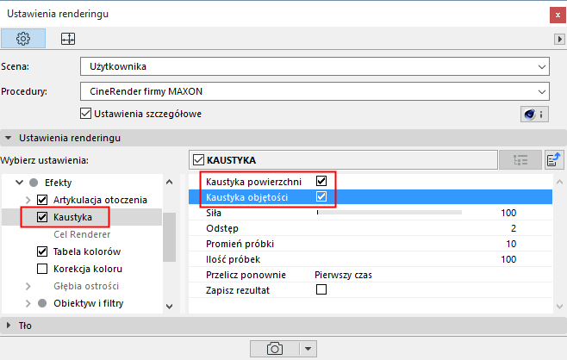Select the Efekty tree label
Image resolution: width=567 pixels, height=360 pixels.
tap(59, 183)
